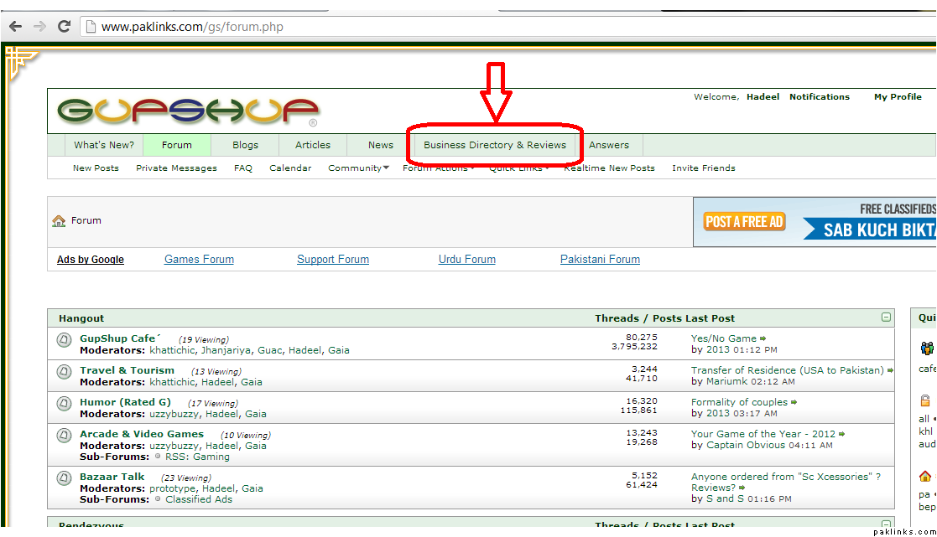
Task: Select the What's New? tab
Action: pyautogui.click(x=103, y=145)
